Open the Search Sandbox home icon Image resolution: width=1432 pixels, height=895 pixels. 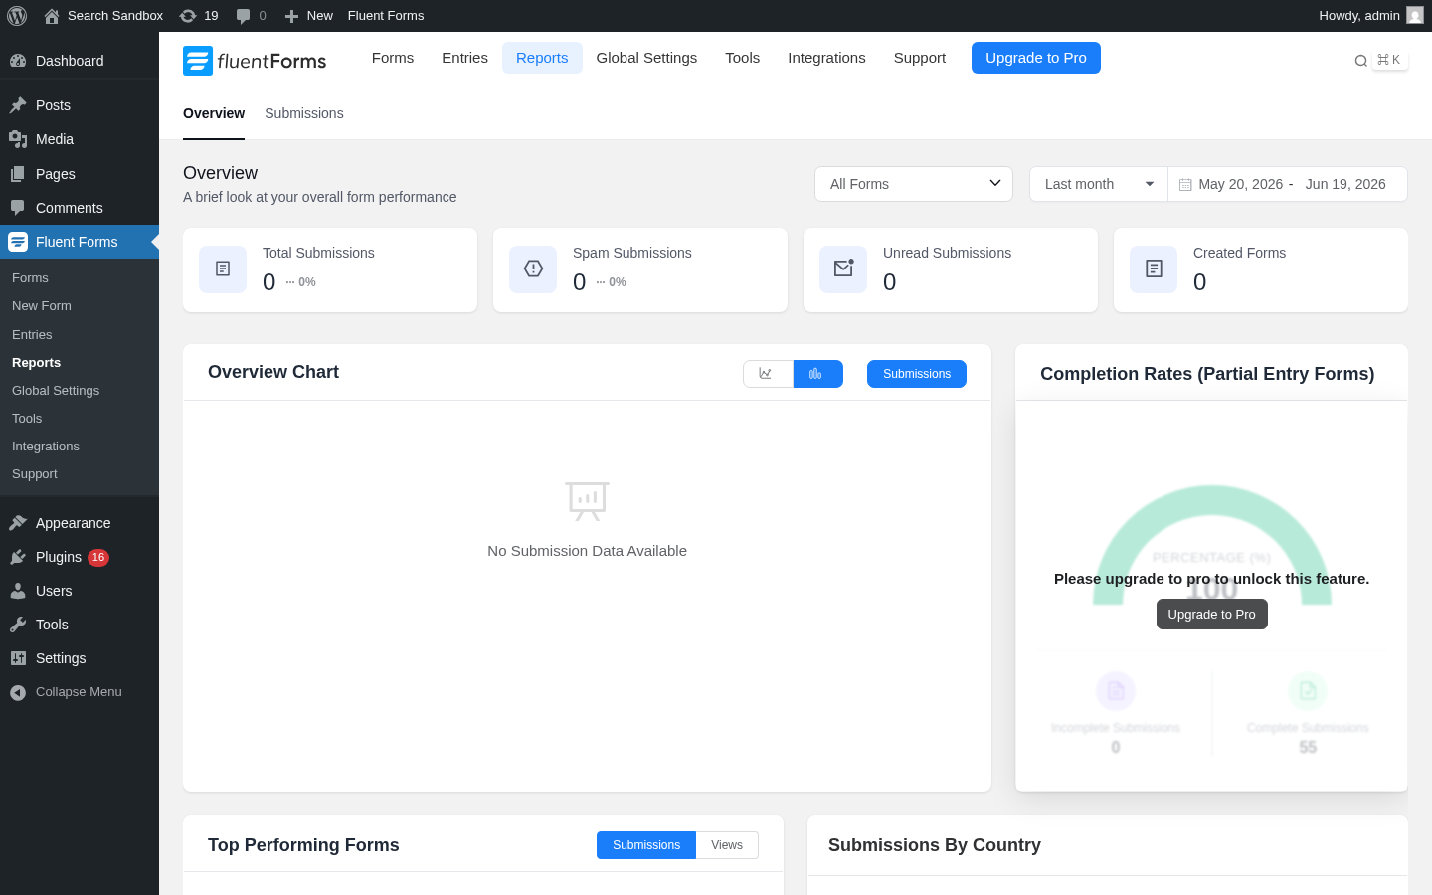pyautogui.click(x=52, y=16)
